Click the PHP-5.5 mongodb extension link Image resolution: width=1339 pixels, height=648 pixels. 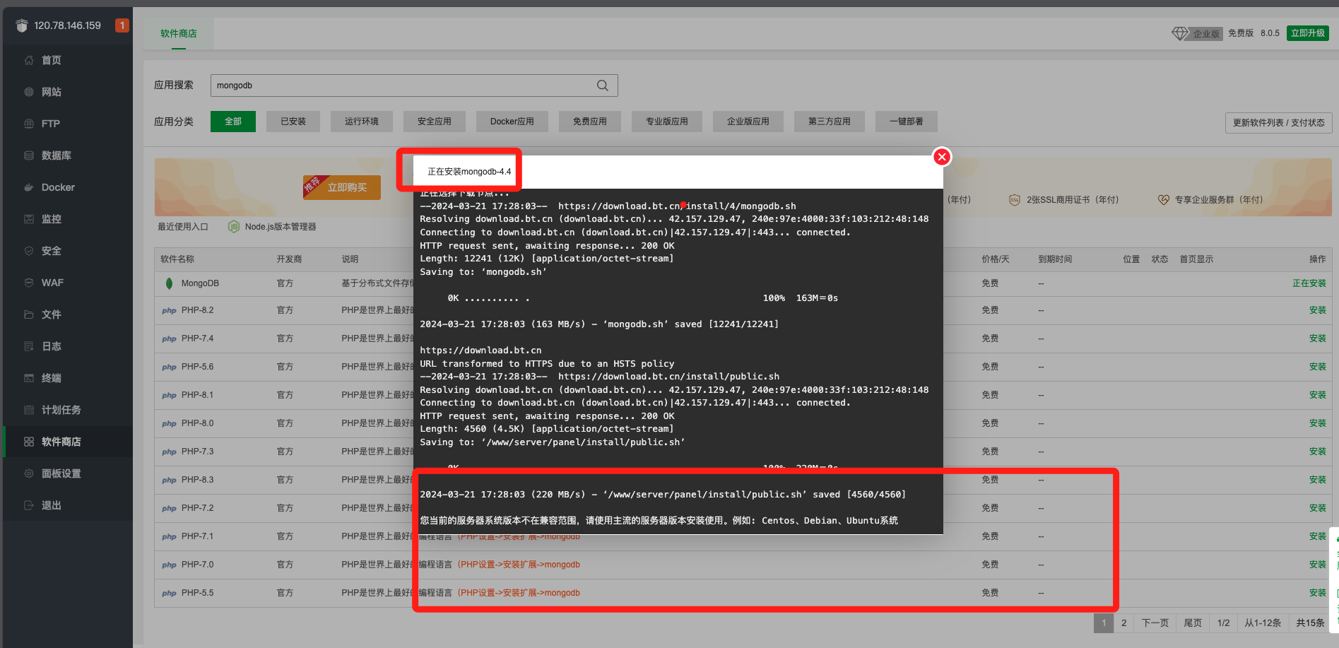tap(519, 593)
